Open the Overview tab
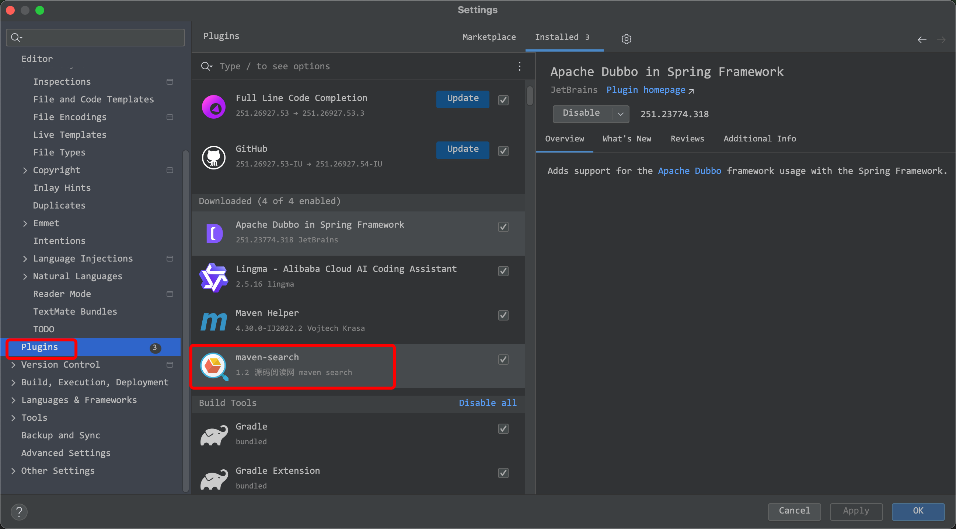The width and height of the screenshot is (956, 529). tap(564, 139)
